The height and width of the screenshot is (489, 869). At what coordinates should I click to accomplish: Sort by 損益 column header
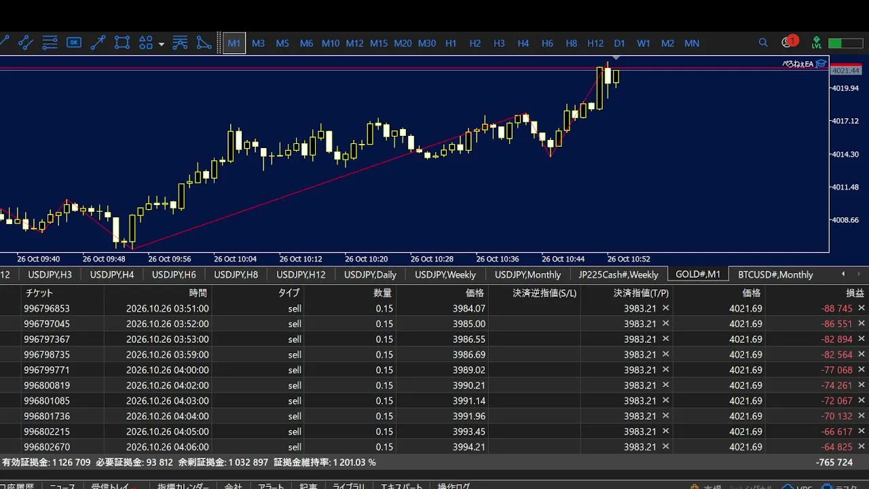855,293
